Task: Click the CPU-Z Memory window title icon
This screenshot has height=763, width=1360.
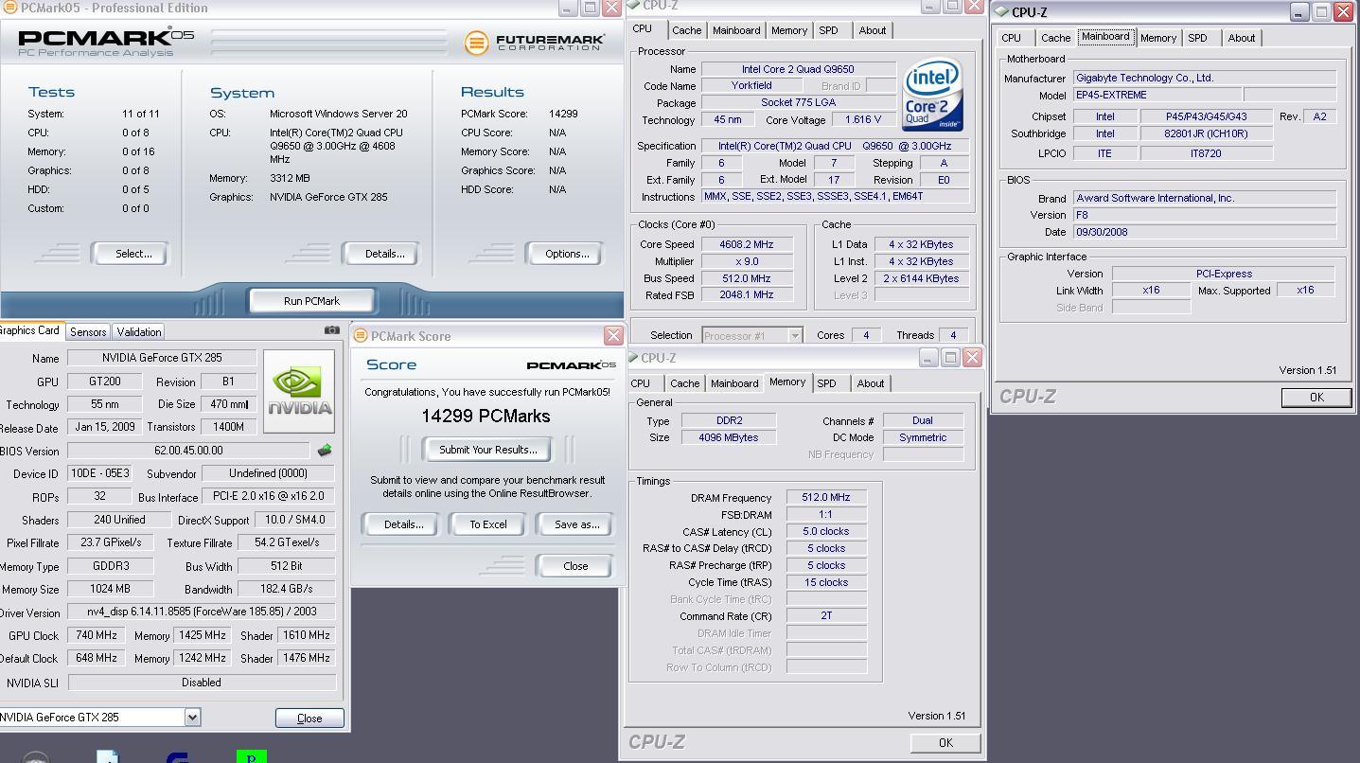Action: click(x=631, y=358)
